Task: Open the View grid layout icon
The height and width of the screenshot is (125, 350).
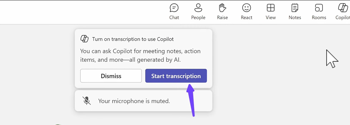Action: pyautogui.click(x=270, y=8)
